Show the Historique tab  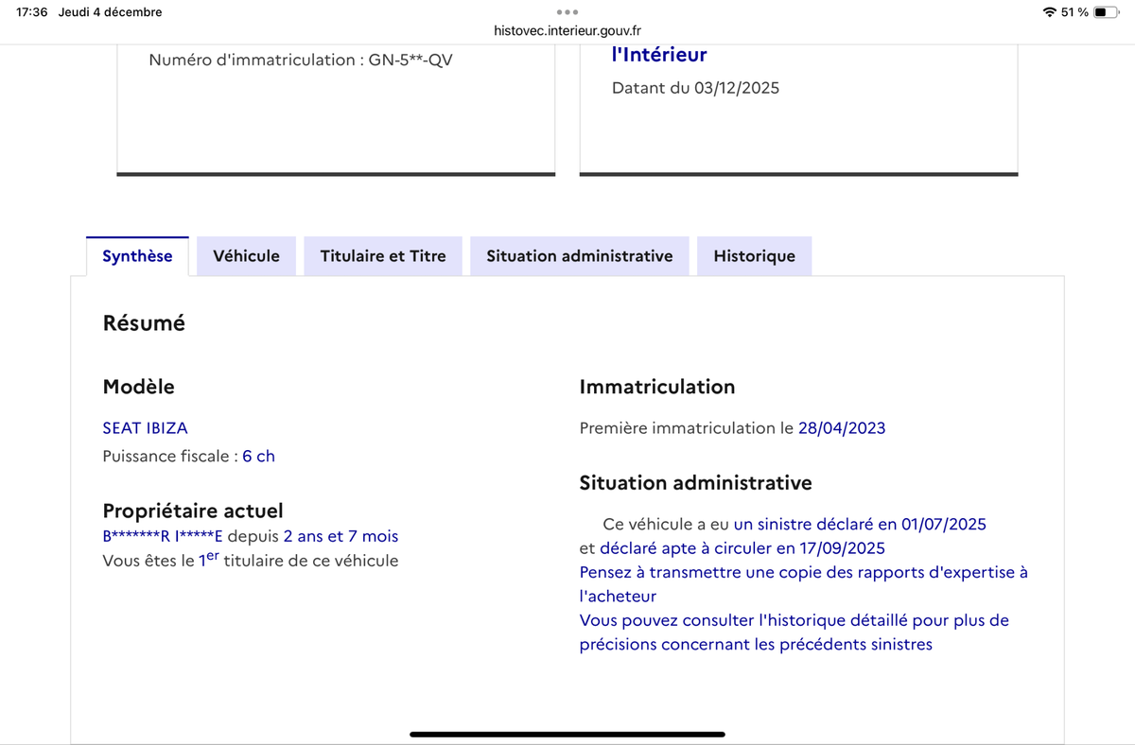(754, 256)
